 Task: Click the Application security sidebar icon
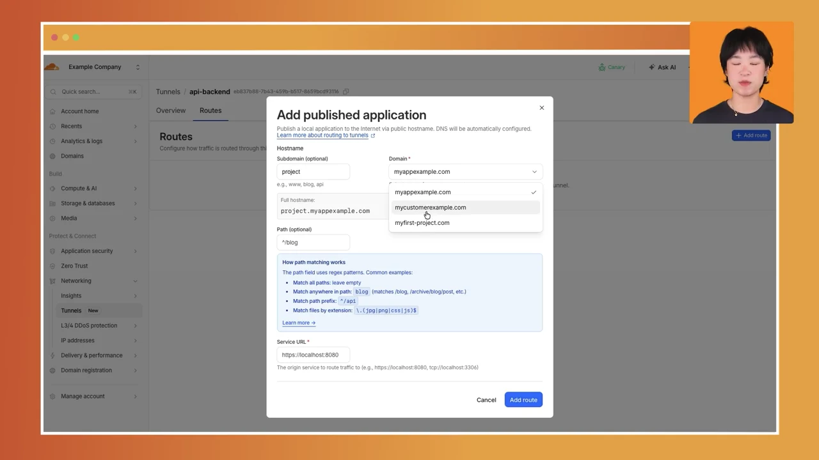[x=52, y=251]
